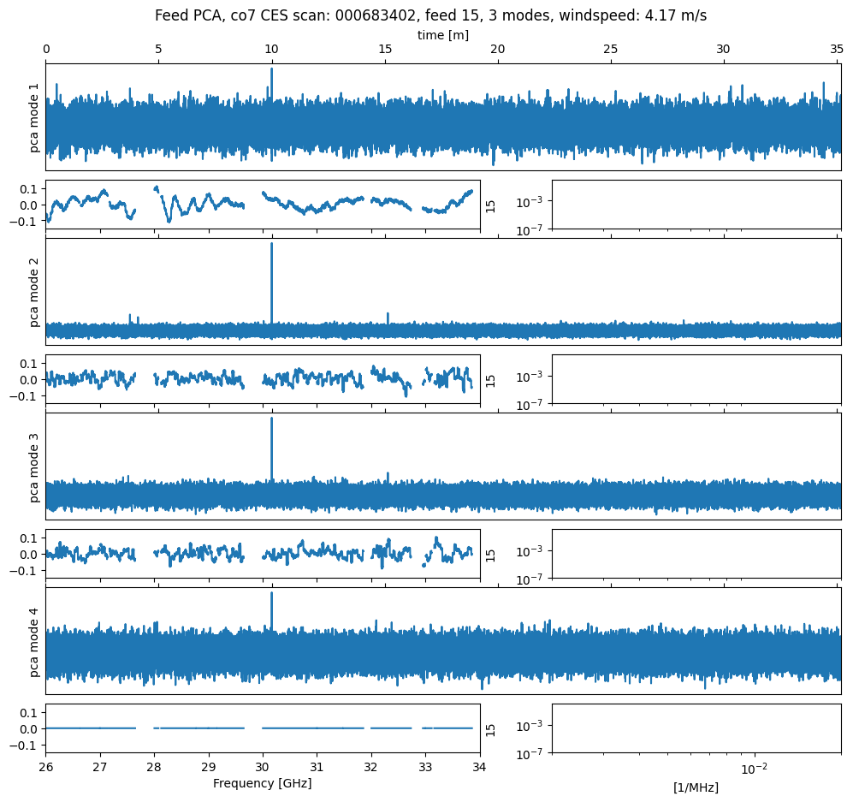
Task: Click the 'pca mode 3' y-axis label
Action: coord(35,467)
